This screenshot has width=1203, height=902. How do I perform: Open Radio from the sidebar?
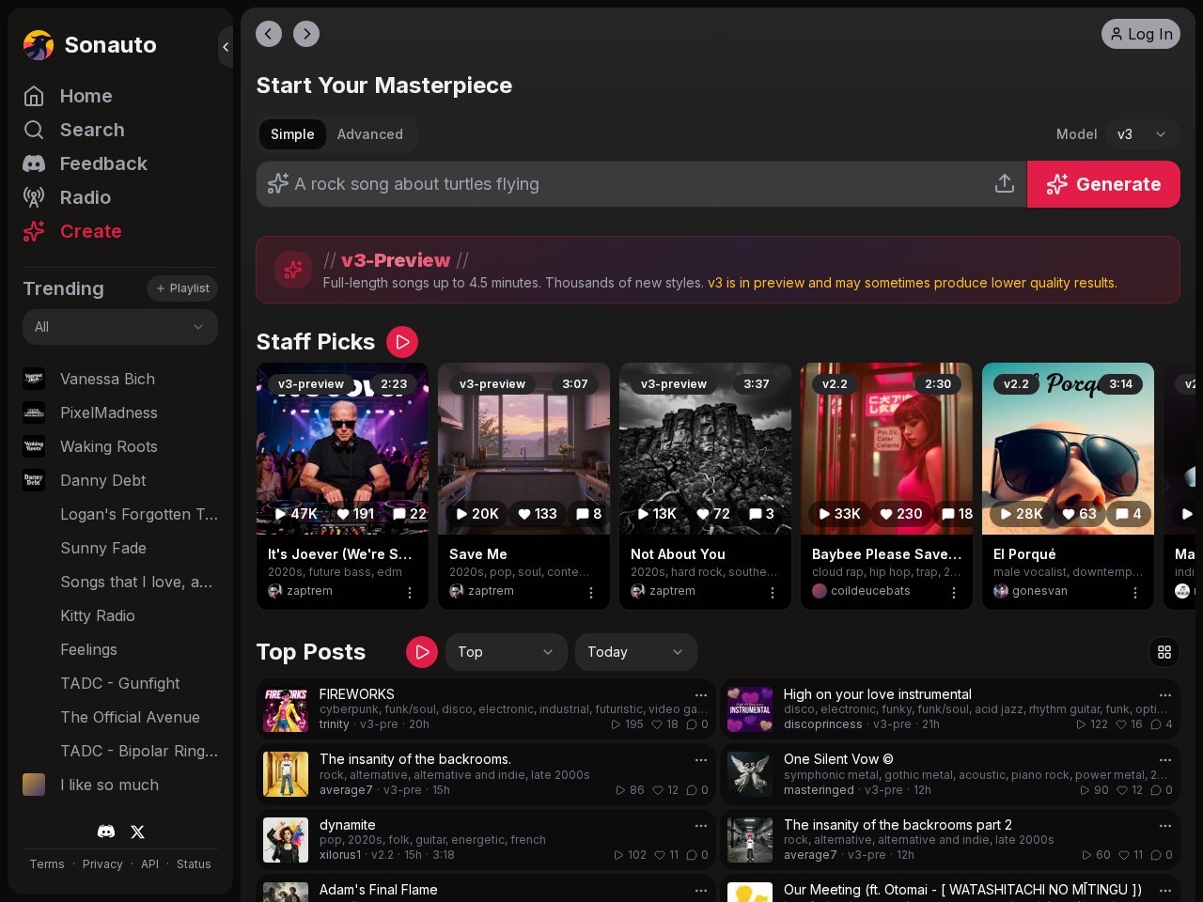(x=85, y=197)
